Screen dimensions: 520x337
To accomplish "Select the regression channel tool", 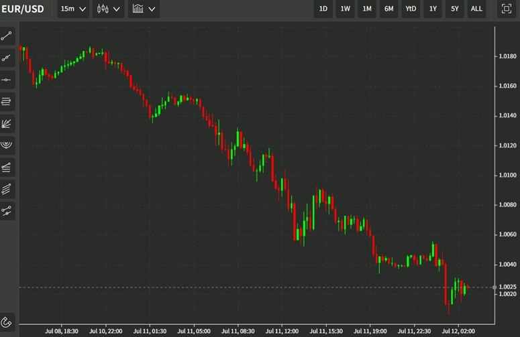I will (7, 167).
